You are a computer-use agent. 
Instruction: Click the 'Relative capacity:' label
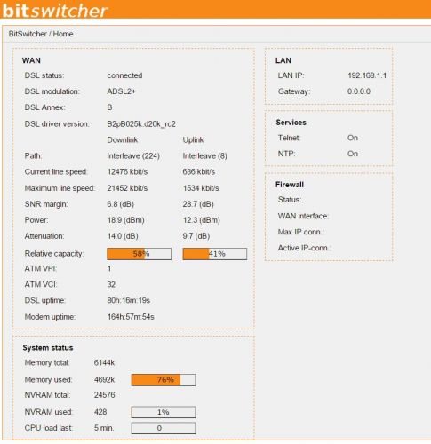[54, 254]
